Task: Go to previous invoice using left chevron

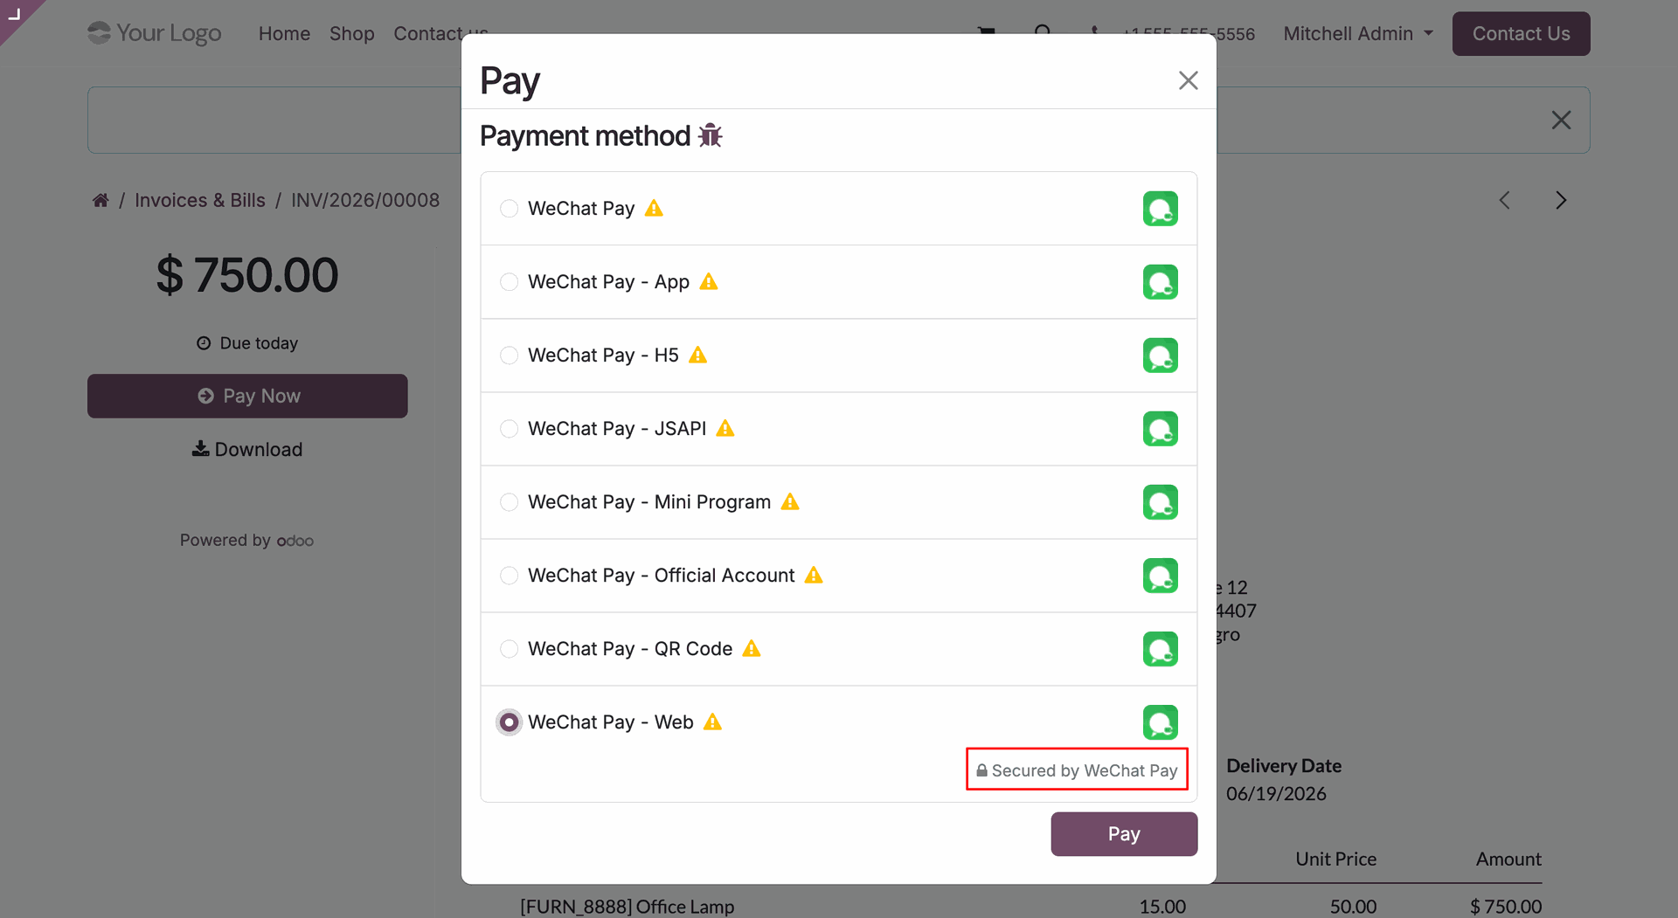Action: coord(1504,200)
